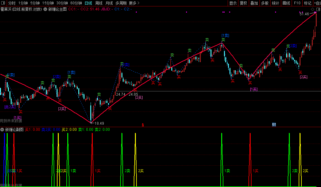Toggle the right side panel icon
Viewport: 321px width, 187px height.
(318, 9)
